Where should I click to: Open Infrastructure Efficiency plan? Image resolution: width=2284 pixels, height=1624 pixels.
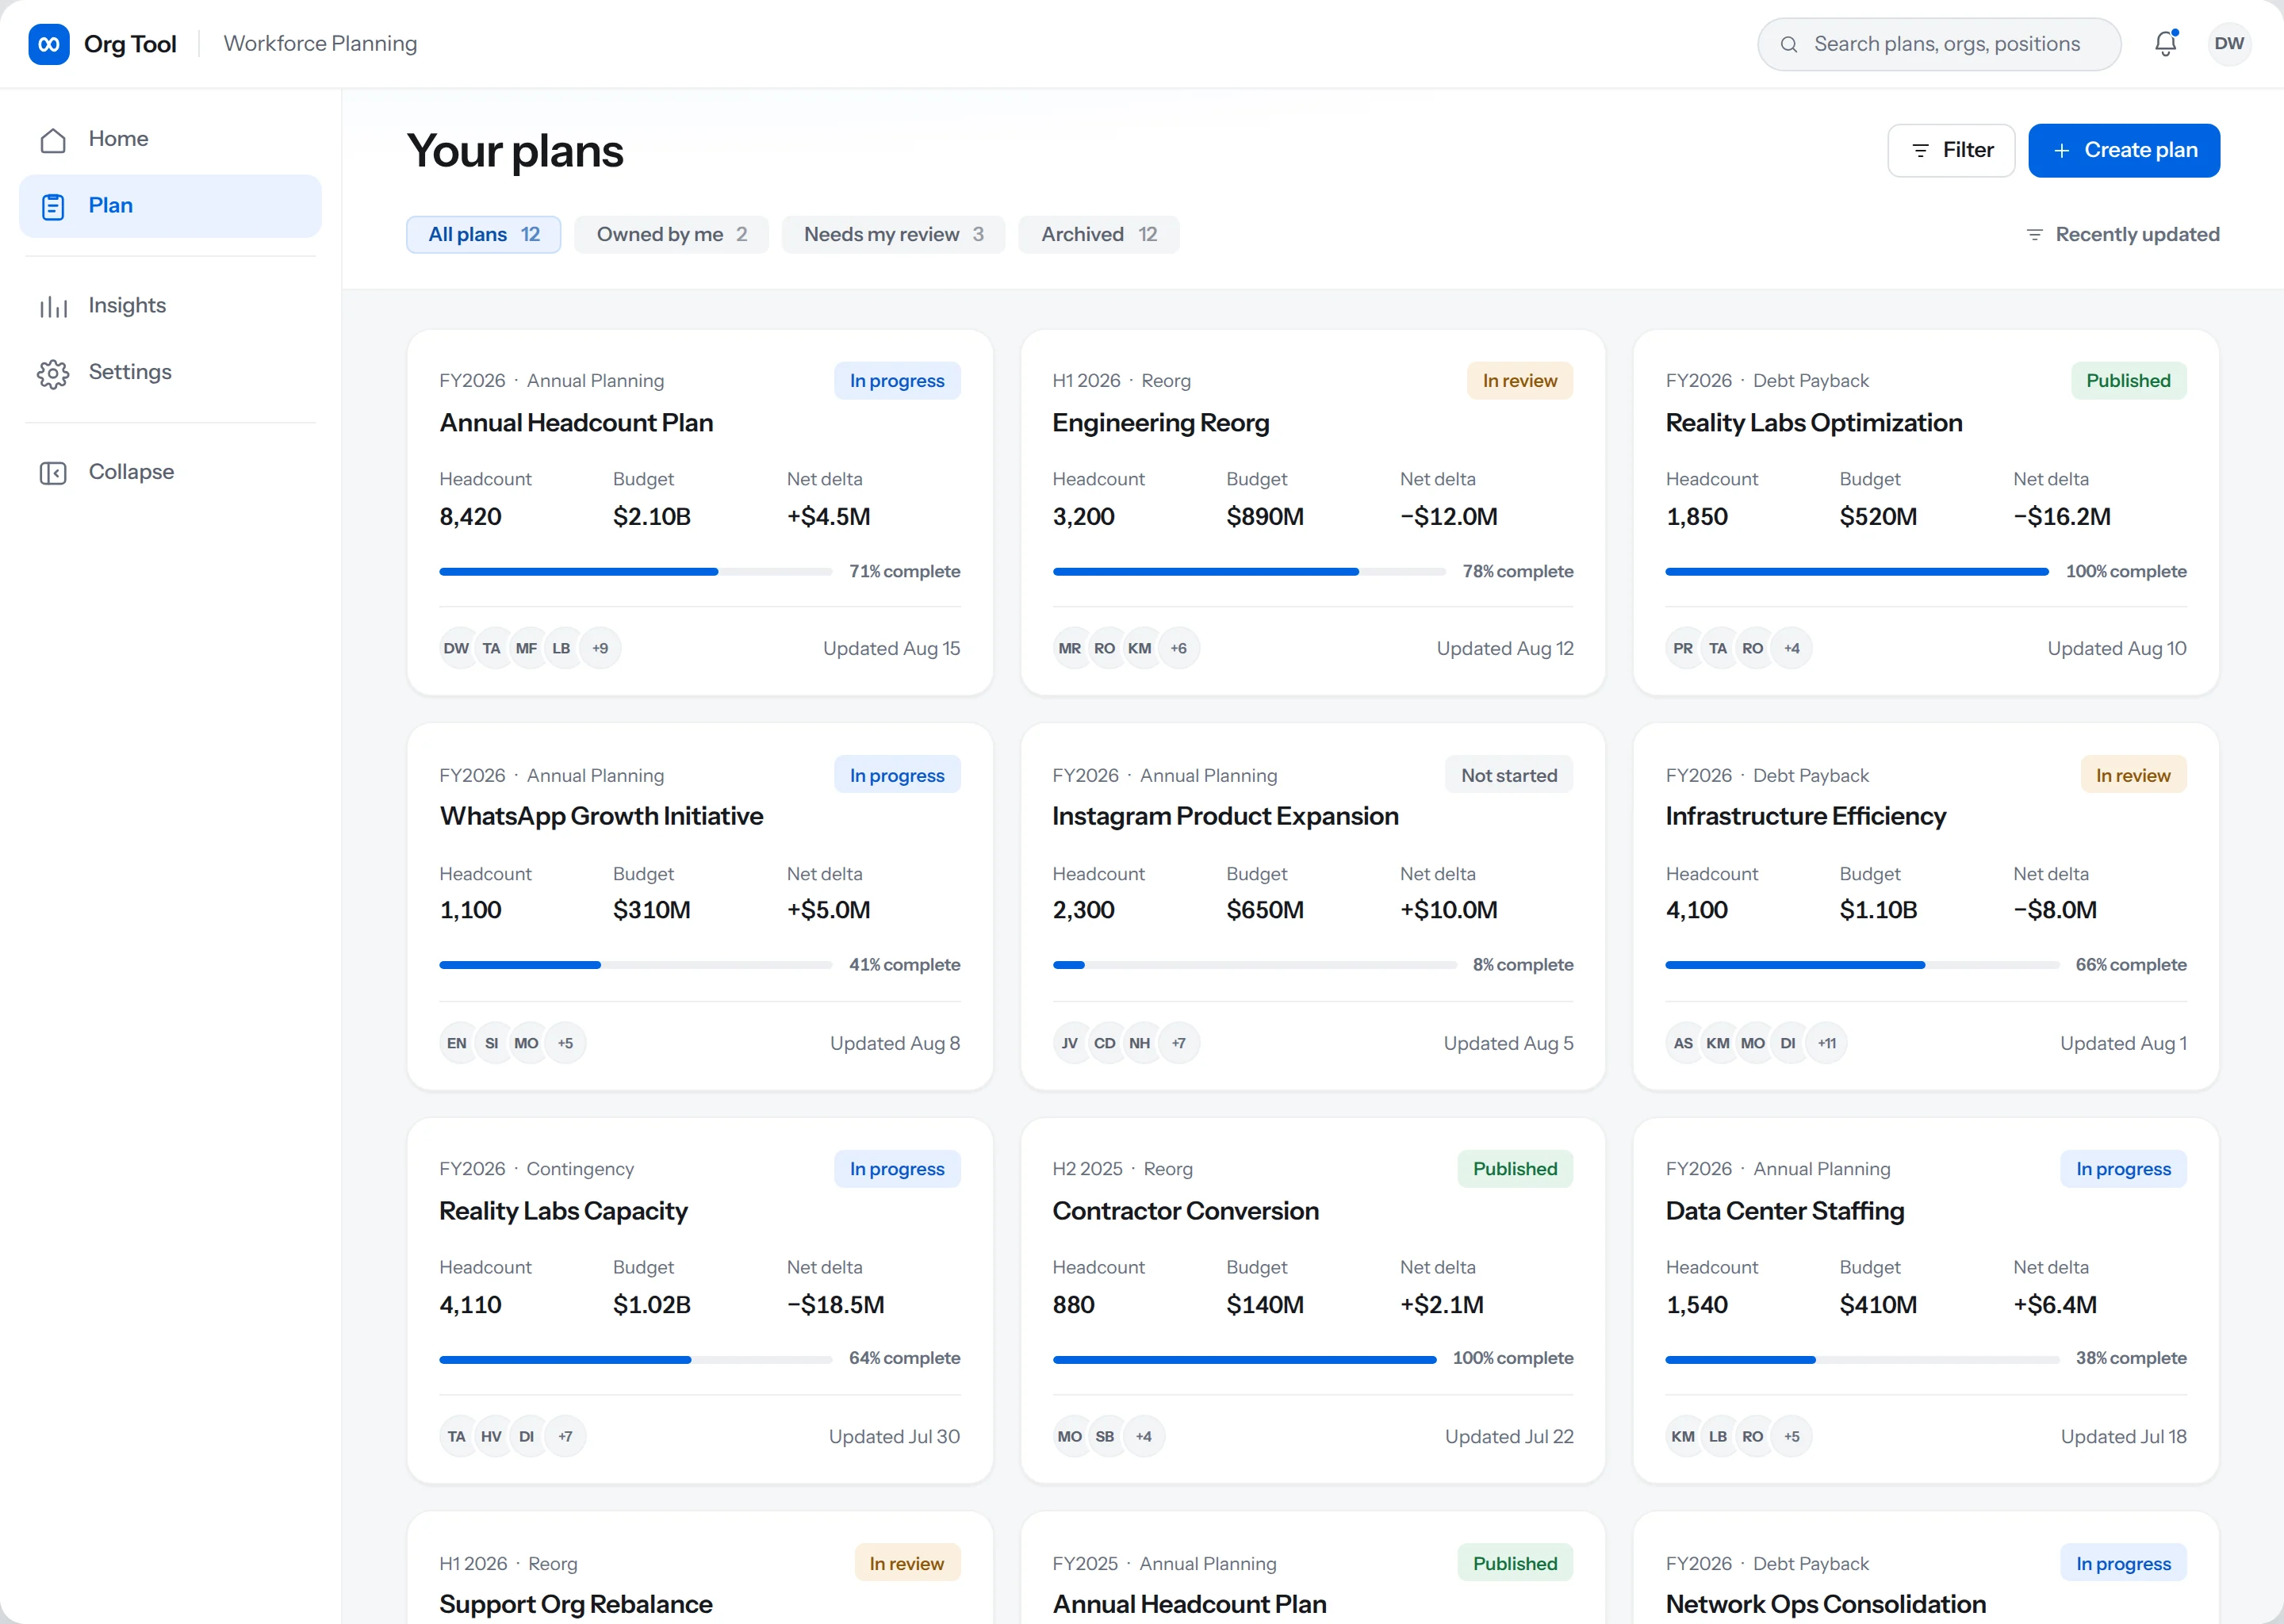point(1805,816)
